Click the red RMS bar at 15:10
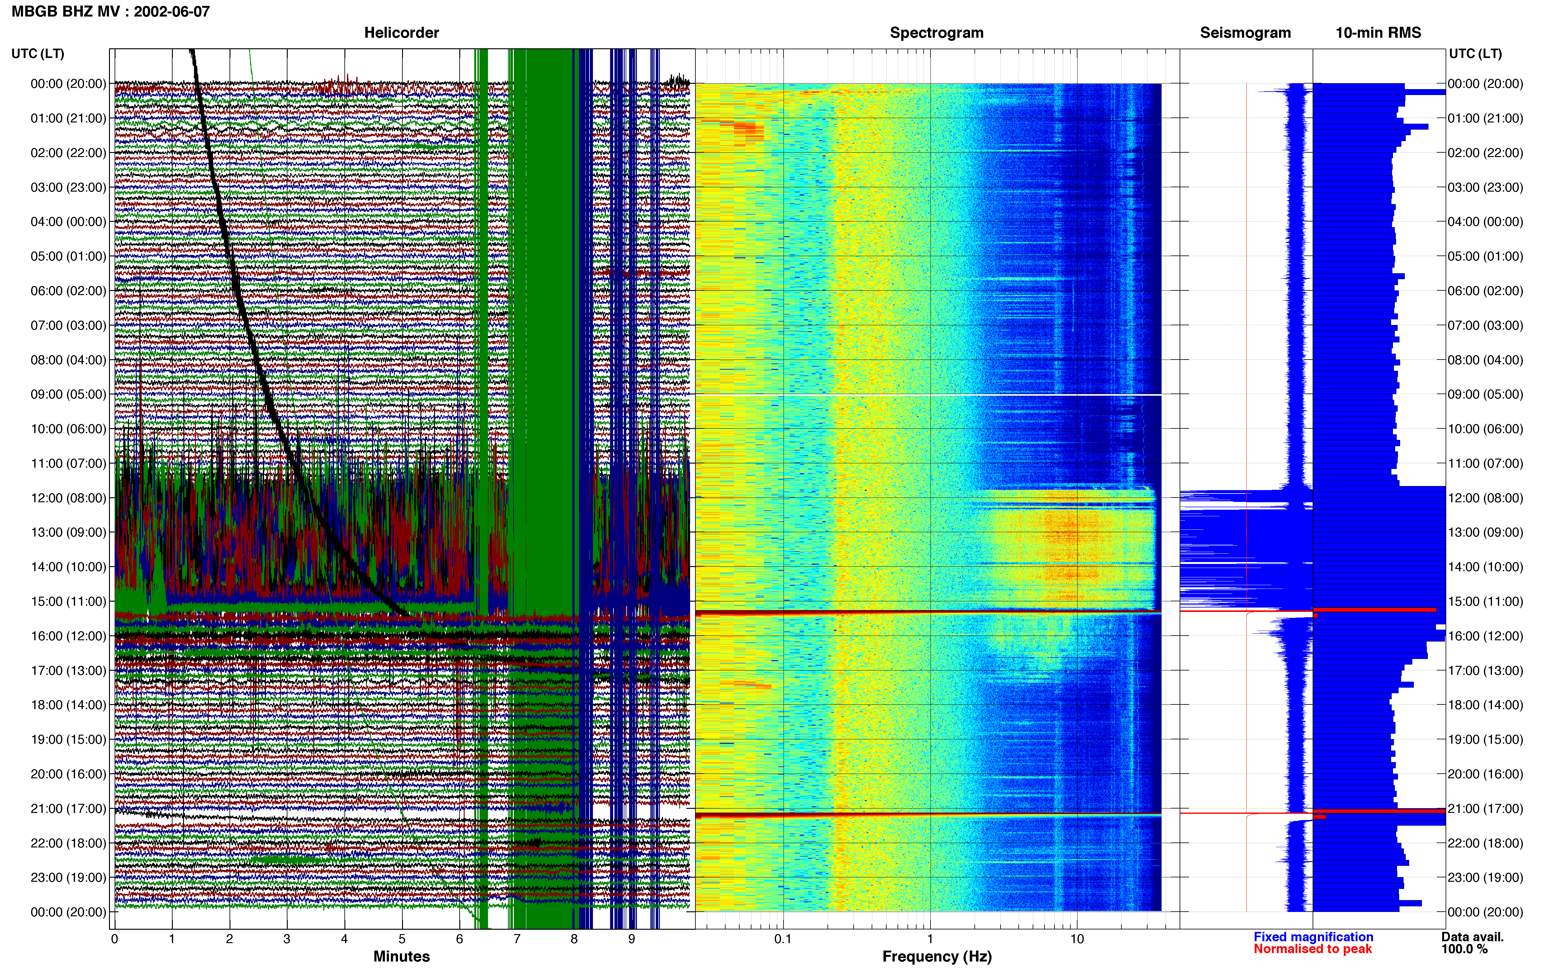This screenshot has width=1563, height=978. tap(1374, 609)
